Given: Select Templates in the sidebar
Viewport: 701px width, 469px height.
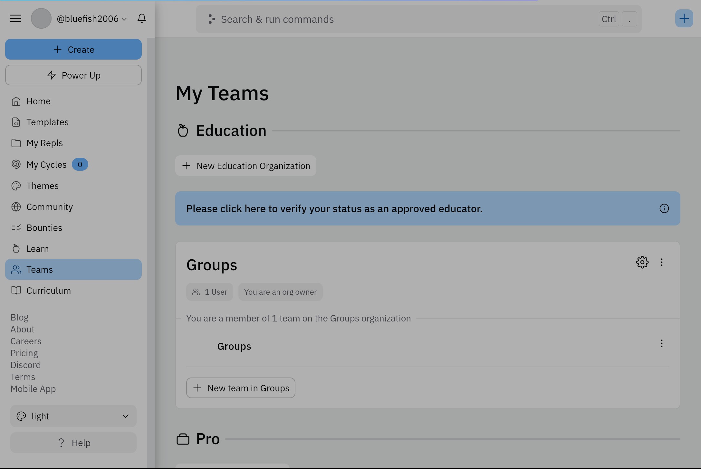Looking at the screenshot, I should click(47, 122).
